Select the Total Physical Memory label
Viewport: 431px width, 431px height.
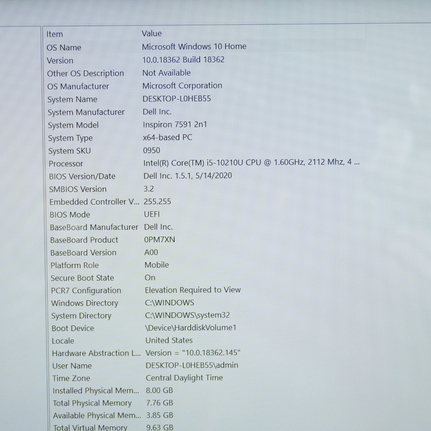pyautogui.click(x=92, y=403)
